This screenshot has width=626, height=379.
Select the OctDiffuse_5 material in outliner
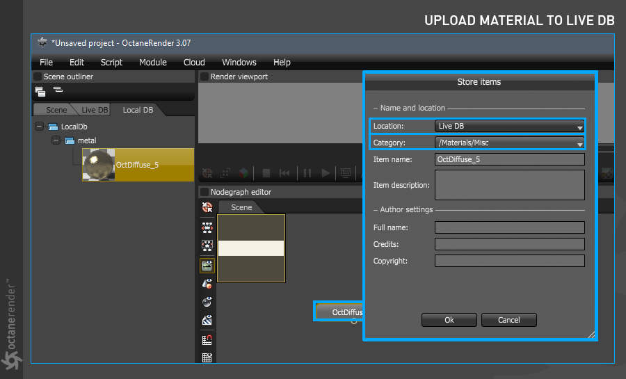pos(138,165)
